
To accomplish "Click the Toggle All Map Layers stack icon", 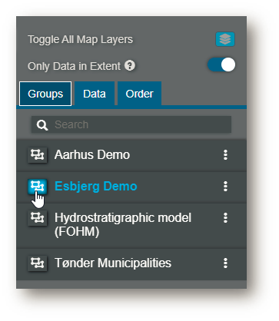I will pyautogui.click(x=225, y=39).
